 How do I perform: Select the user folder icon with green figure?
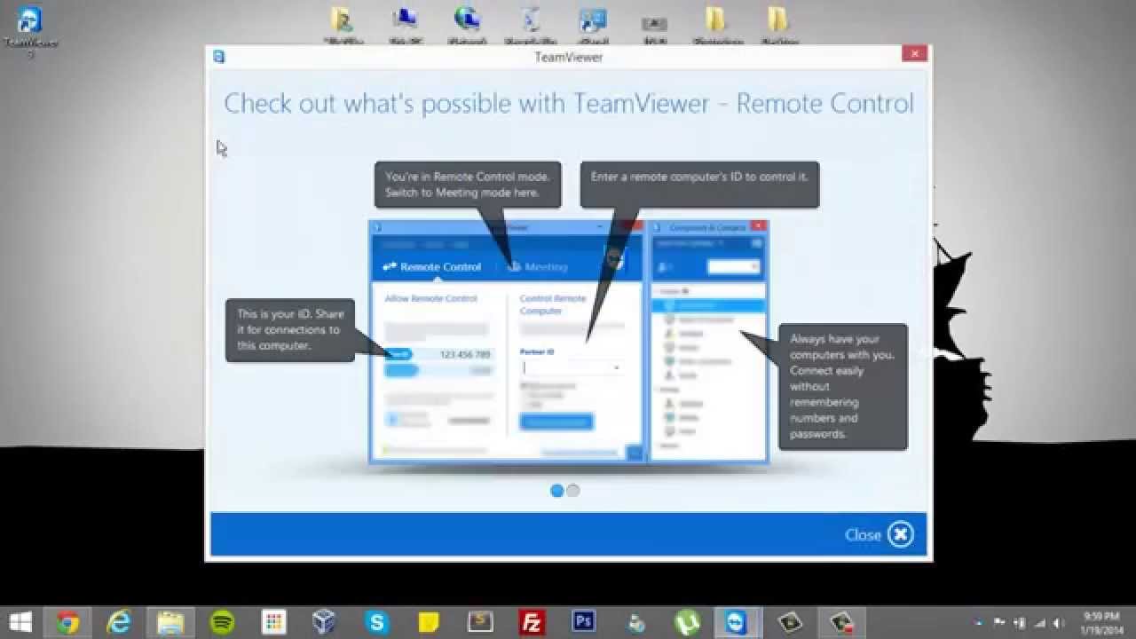tap(343, 25)
